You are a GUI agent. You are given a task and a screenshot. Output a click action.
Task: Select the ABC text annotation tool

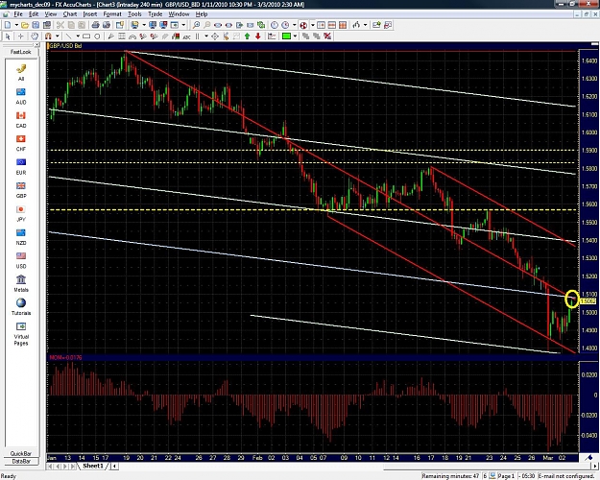tap(187, 36)
